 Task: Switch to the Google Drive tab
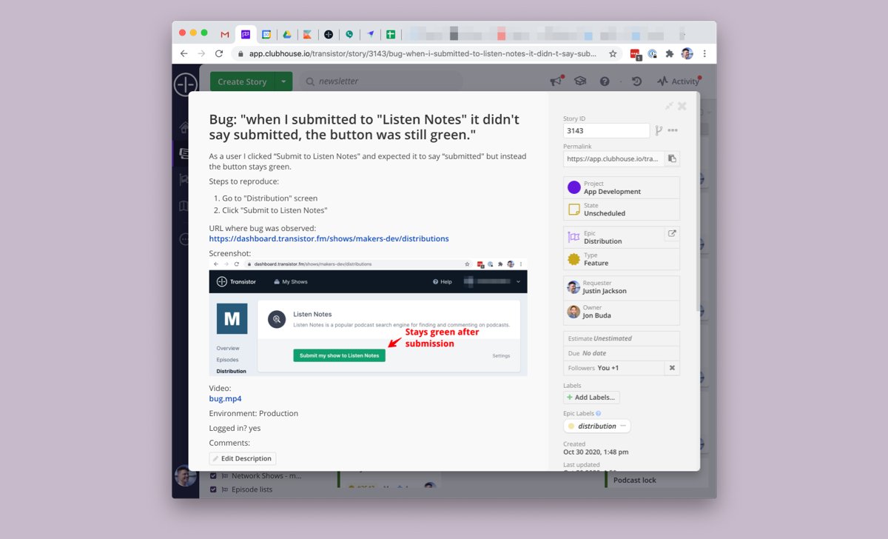pyautogui.click(x=286, y=34)
